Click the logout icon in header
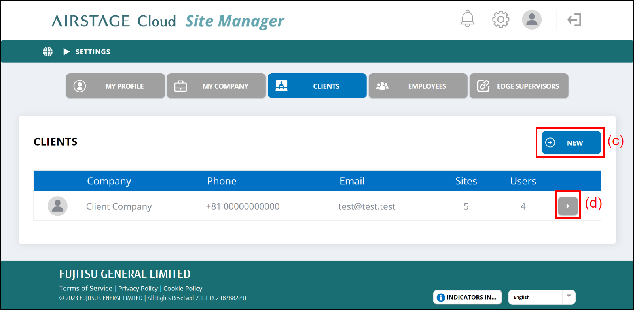This screenshot has width=635, height=311. (574, 20)
